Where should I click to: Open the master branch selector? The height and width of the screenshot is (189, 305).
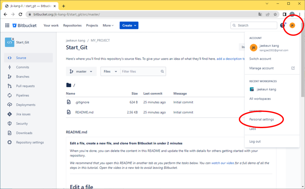tap(81, 71)
